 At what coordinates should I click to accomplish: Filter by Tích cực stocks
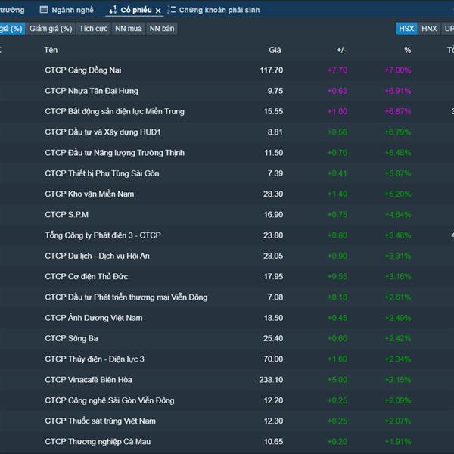93,29
